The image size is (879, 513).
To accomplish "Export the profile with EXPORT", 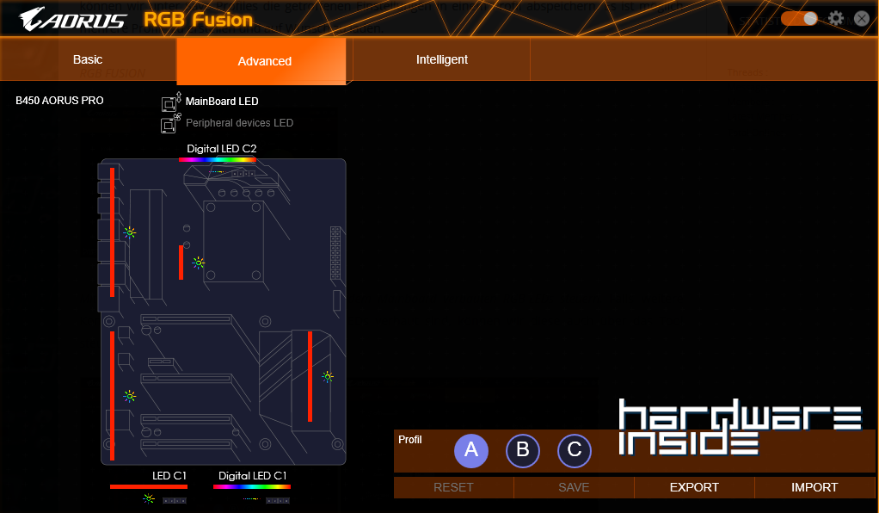I will tap(694, 487).
